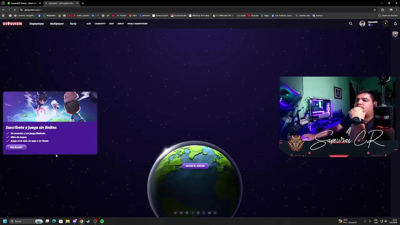This screenshot has height=225, width=400.
Task: Open Microsoft Store from the taskbar
Action: click(61, 221)
